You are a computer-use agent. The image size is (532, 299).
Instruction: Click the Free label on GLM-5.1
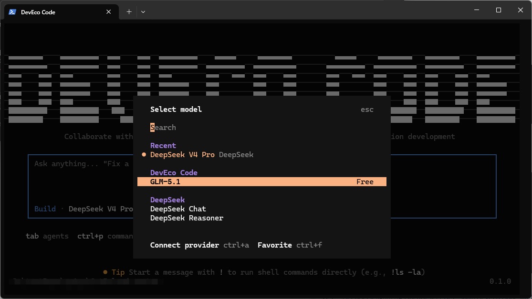[365, 182]
